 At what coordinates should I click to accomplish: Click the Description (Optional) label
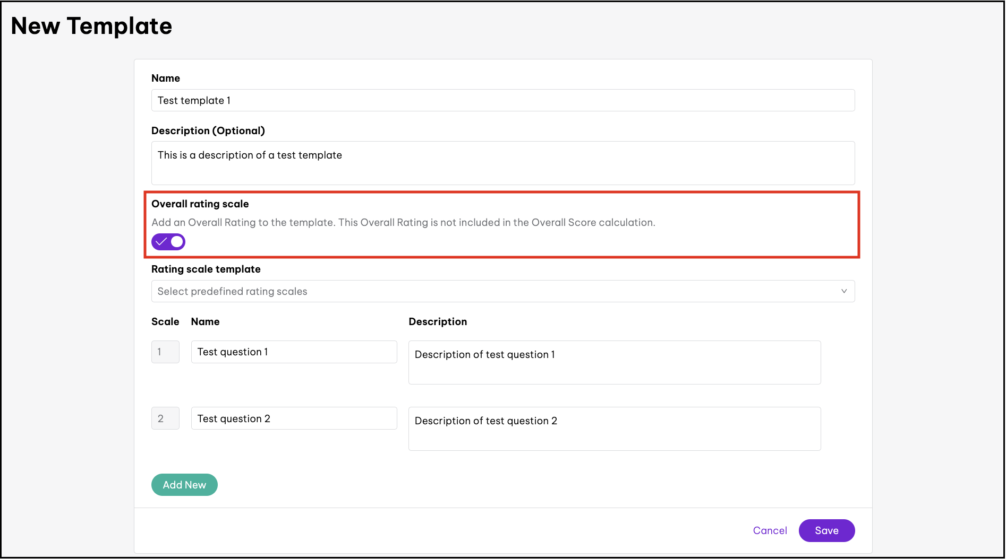(x=208, y=130)
